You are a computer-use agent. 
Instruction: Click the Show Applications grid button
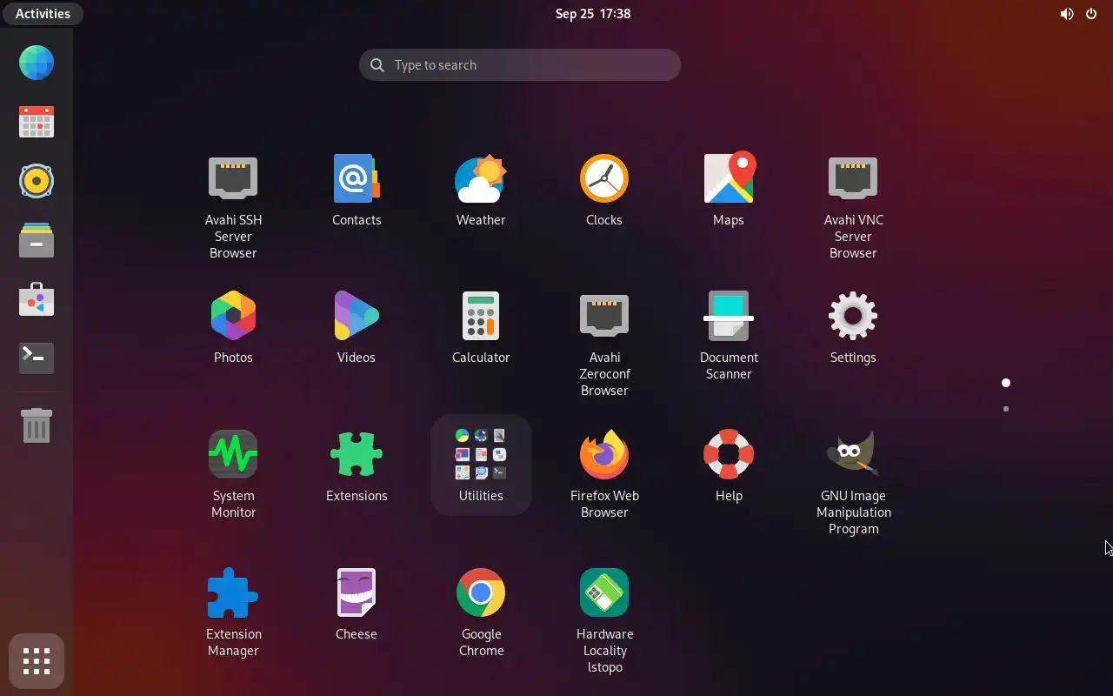click(37, 662)
